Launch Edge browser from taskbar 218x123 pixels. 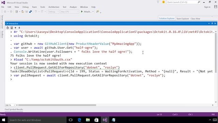[79, 120]
